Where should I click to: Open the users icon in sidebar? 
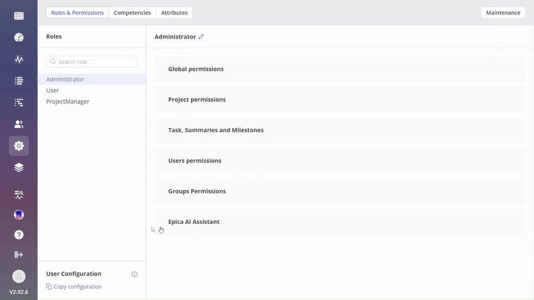pos(19,124)
